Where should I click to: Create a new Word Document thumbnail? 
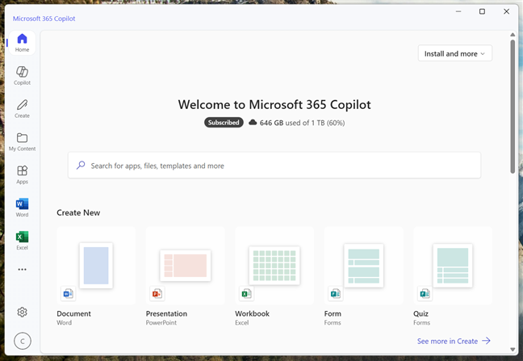(96, 266)
